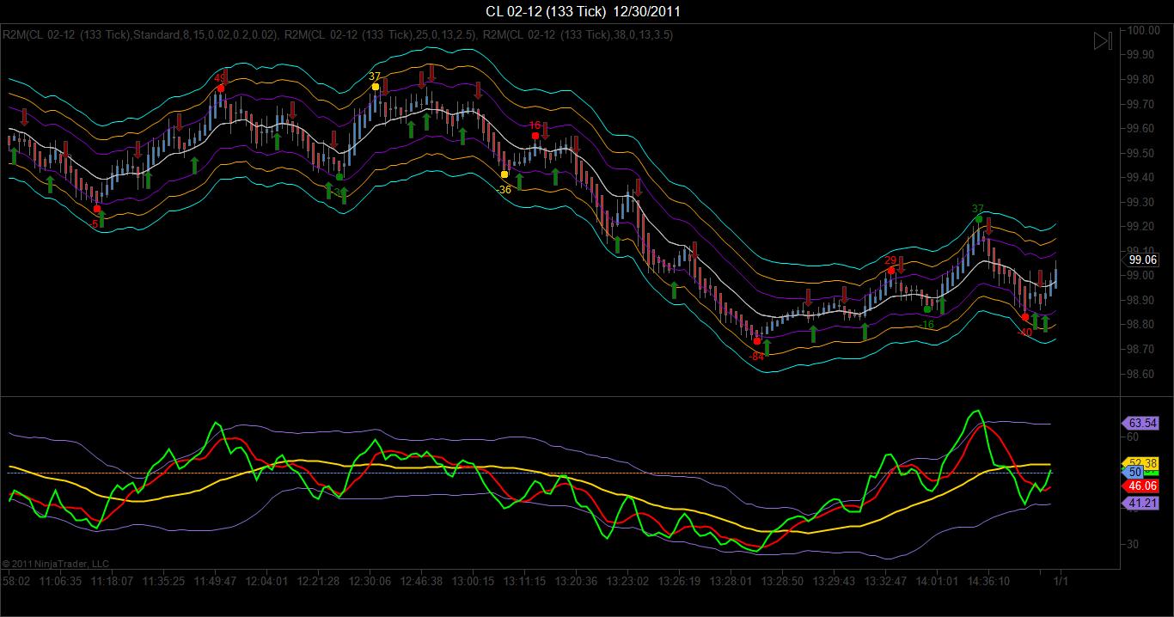Select the green signal dot labeled -16
1174x617 pixels.
click(927, 309)
